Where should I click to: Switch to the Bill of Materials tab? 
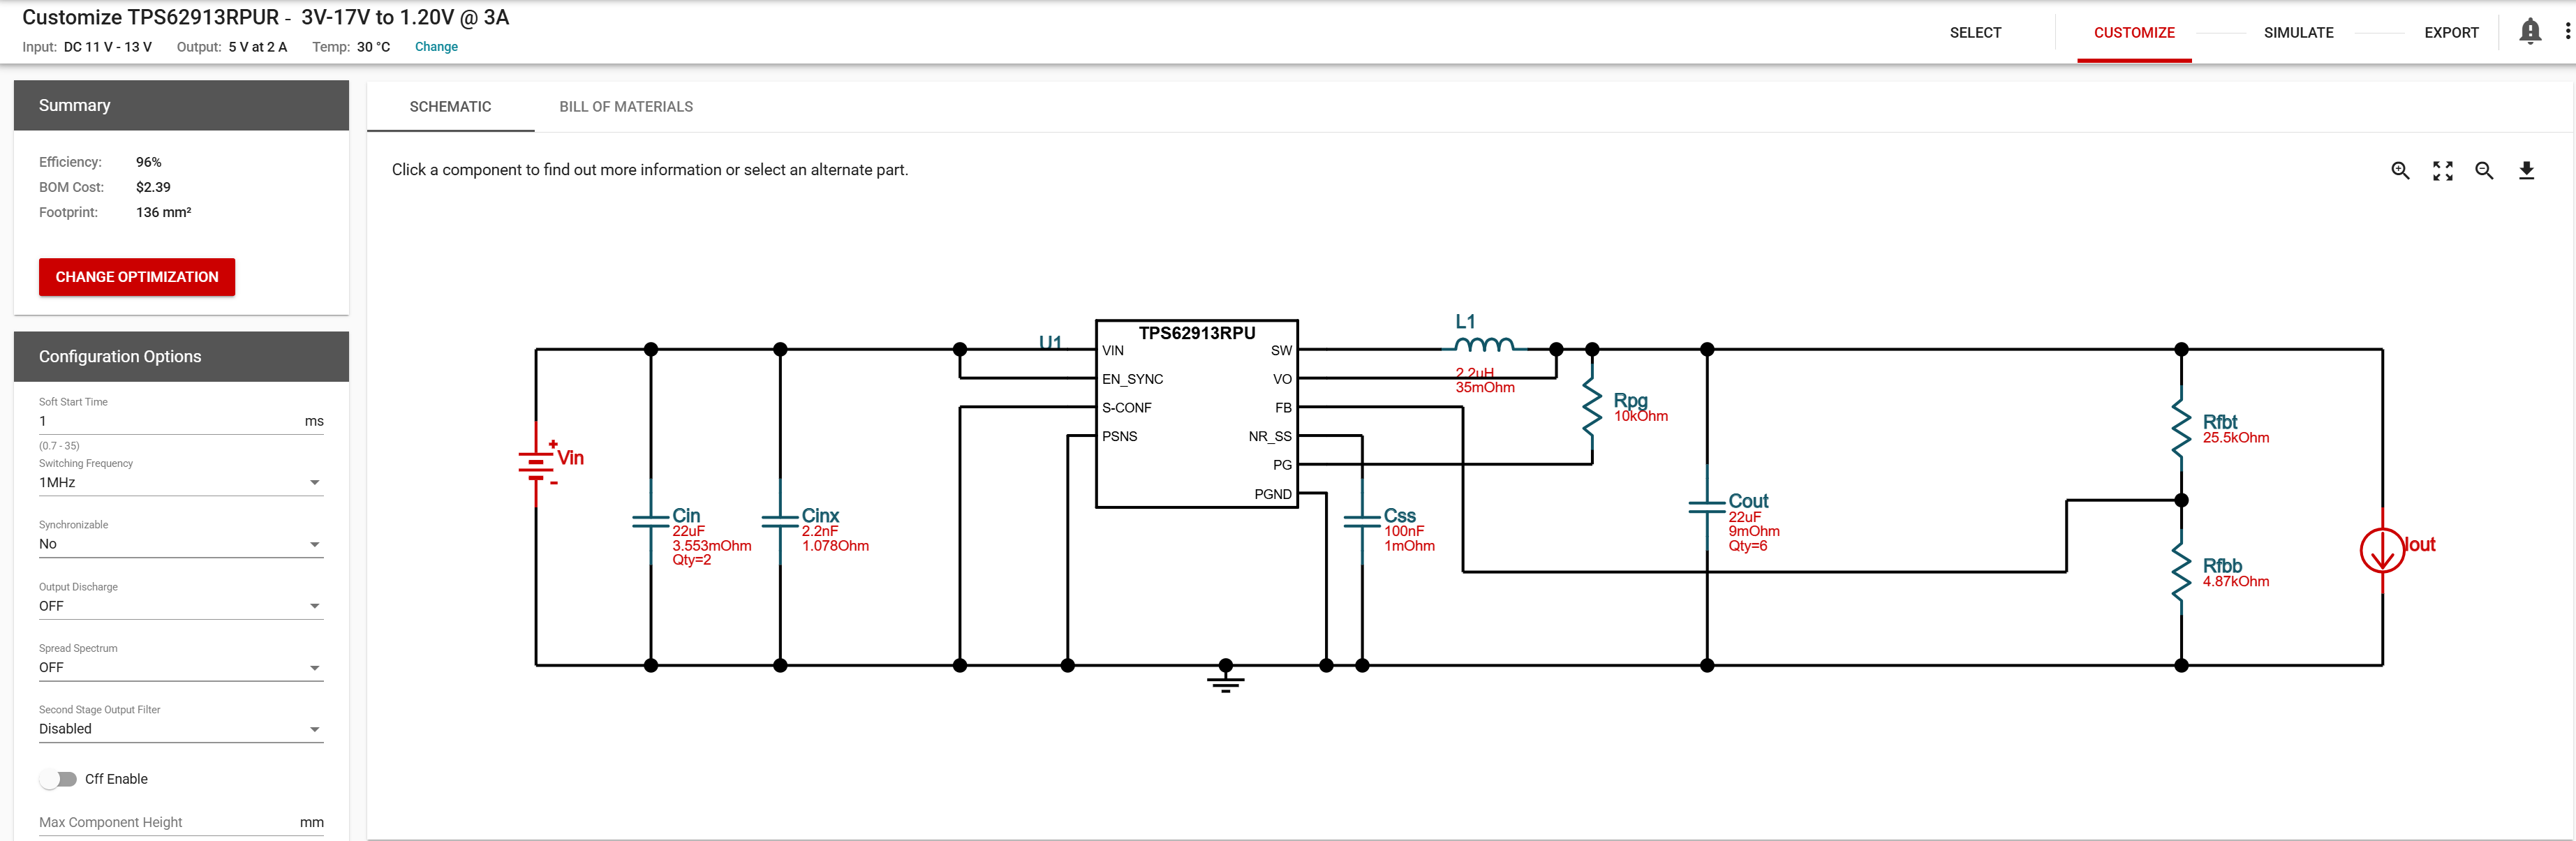tap(626, 107)
